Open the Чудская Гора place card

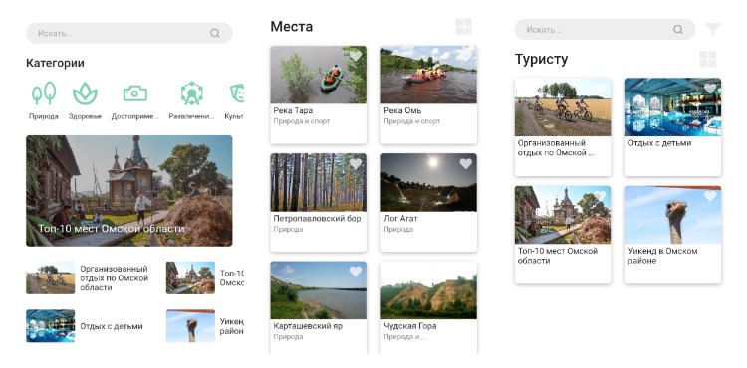point(428,307)
